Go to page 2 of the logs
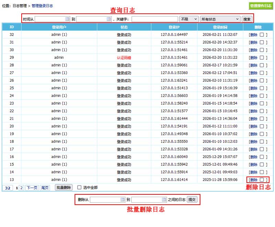This screenshot has height=227, width=275. tap(21, 188)
